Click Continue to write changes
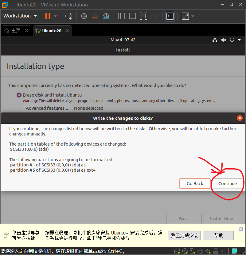 tap(228, 184)
